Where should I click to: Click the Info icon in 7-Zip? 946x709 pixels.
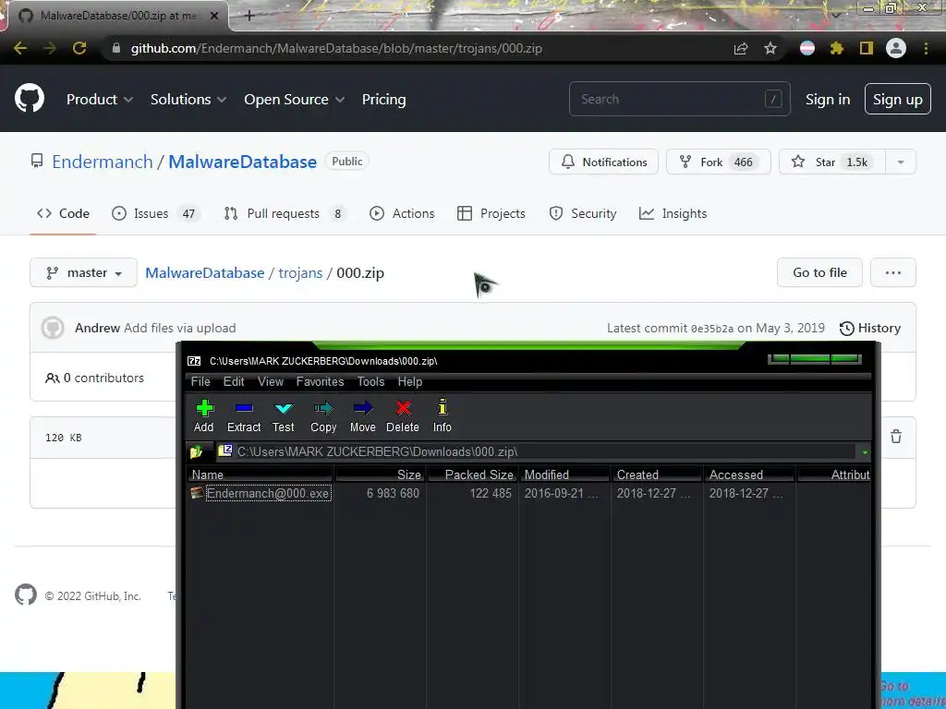coord(443,407)
